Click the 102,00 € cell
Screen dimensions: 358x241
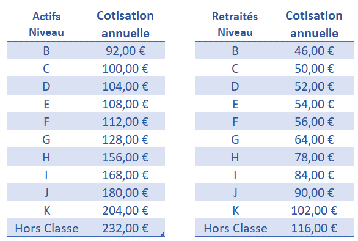[x=315, y=210]
